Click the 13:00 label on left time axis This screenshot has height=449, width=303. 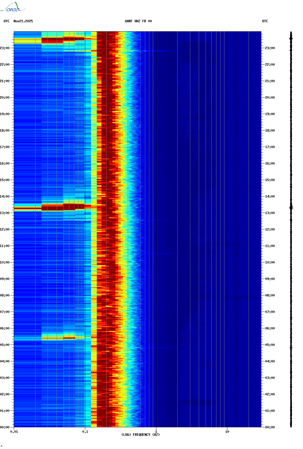pyautogui.click(x=5, y=213)
